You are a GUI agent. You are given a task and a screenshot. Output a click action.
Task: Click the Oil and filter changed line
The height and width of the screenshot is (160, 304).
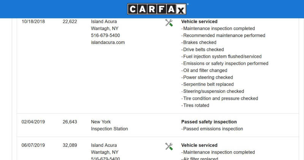click(204, 70)
